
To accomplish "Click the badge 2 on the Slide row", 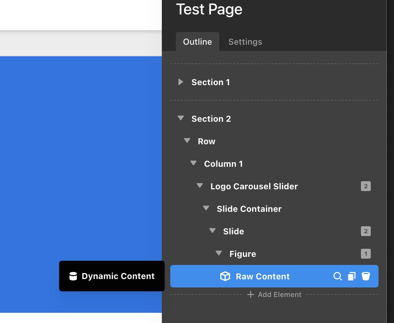I will pyautogui.click(x=366, y=232).
